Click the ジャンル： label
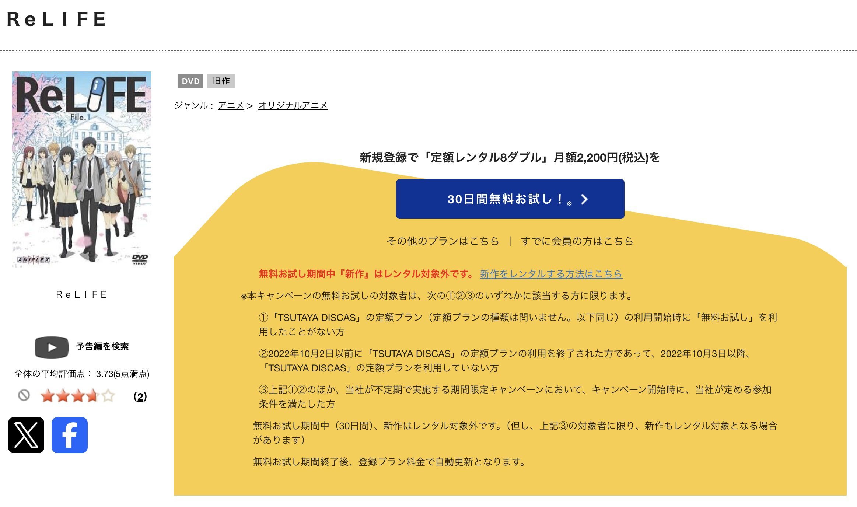The height and width of the screenshot is (507, 857). pos(194,105)
